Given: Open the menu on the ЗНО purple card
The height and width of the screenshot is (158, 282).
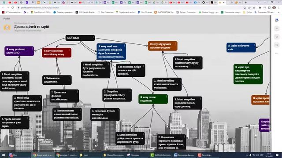Looking at the screenshot, I should click(x=32, y=48).
